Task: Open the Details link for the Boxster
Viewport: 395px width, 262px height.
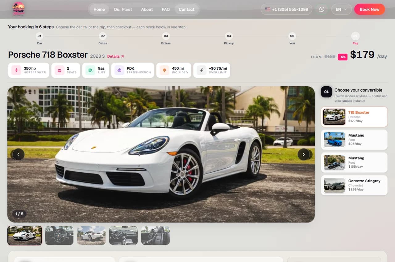Action: tap(116, 56)
